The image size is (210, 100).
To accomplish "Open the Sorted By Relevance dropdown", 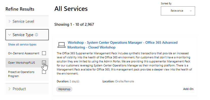I will (x=178, y=11).
